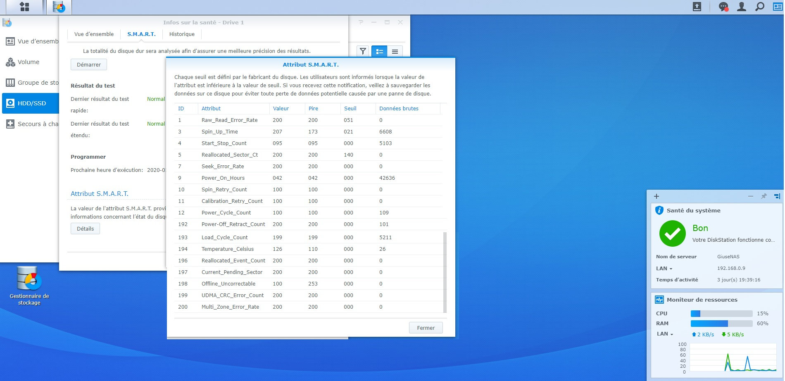Dock the widget panel using right-edge icon

coord(777,196)
